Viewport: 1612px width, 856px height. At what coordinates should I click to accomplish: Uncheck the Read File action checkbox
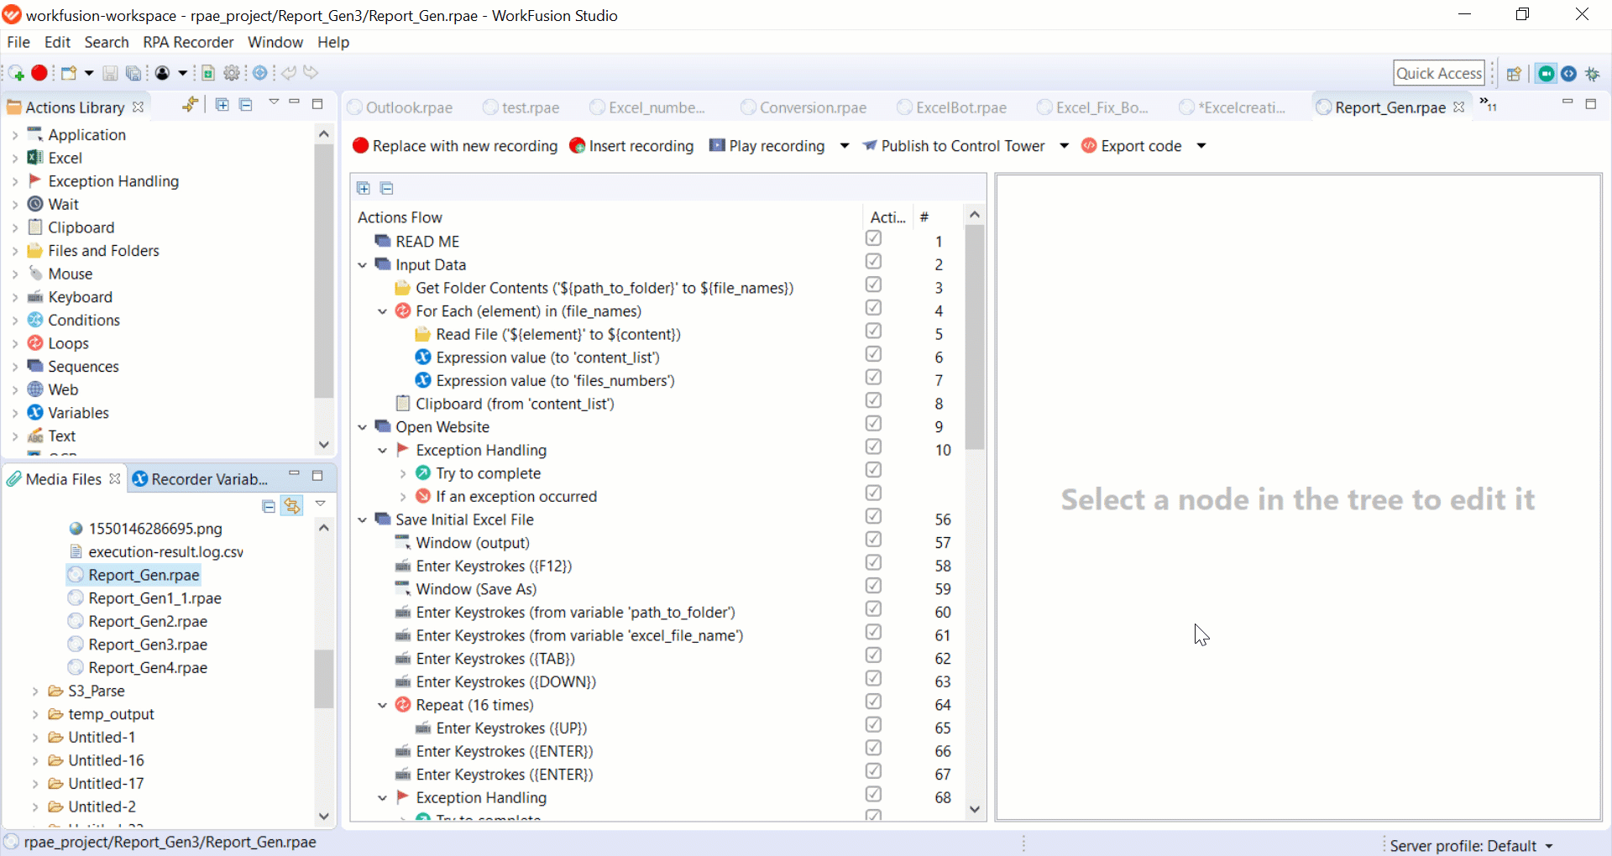tap(874, 332)
